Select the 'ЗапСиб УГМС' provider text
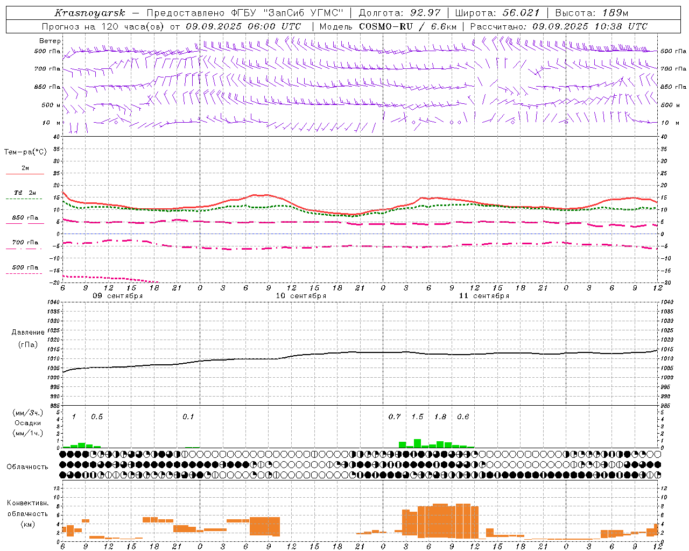This screenshot has width=689, height=551. click(304, 13)
